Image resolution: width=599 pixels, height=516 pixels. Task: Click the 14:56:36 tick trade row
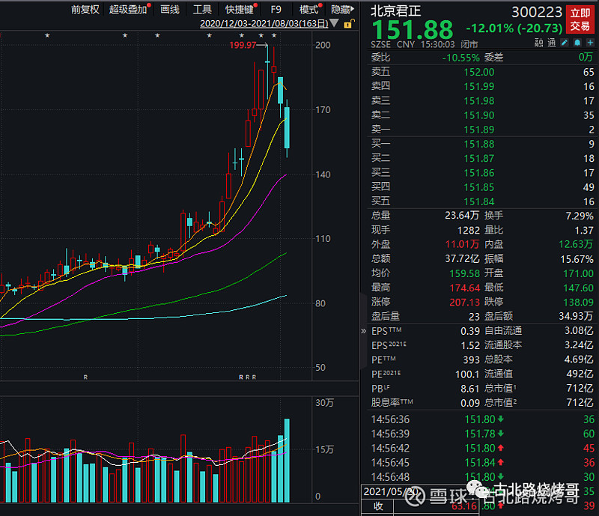click(x=482, y=419)
